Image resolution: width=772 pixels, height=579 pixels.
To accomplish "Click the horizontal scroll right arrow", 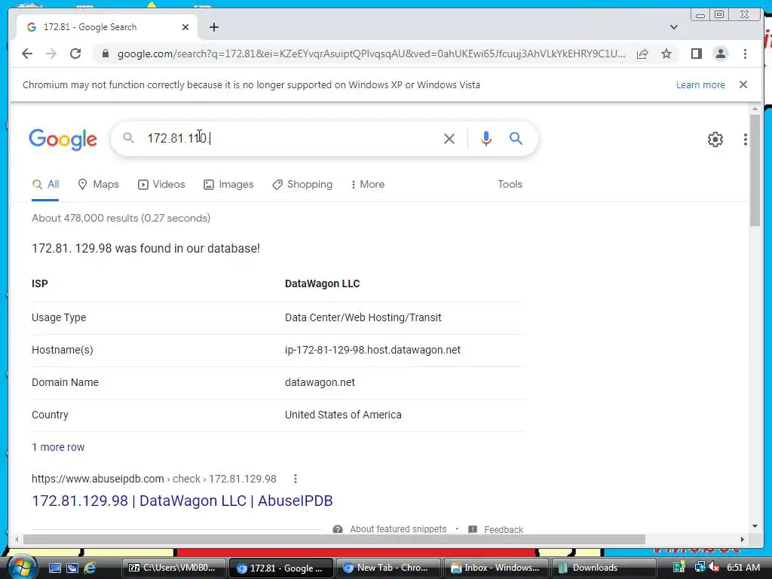I will (743, 540).
